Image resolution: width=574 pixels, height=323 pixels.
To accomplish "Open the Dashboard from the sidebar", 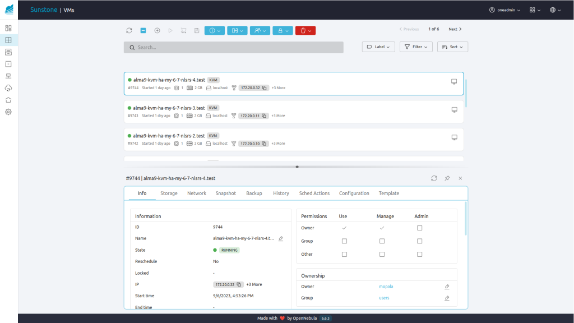I will point(8,27).
